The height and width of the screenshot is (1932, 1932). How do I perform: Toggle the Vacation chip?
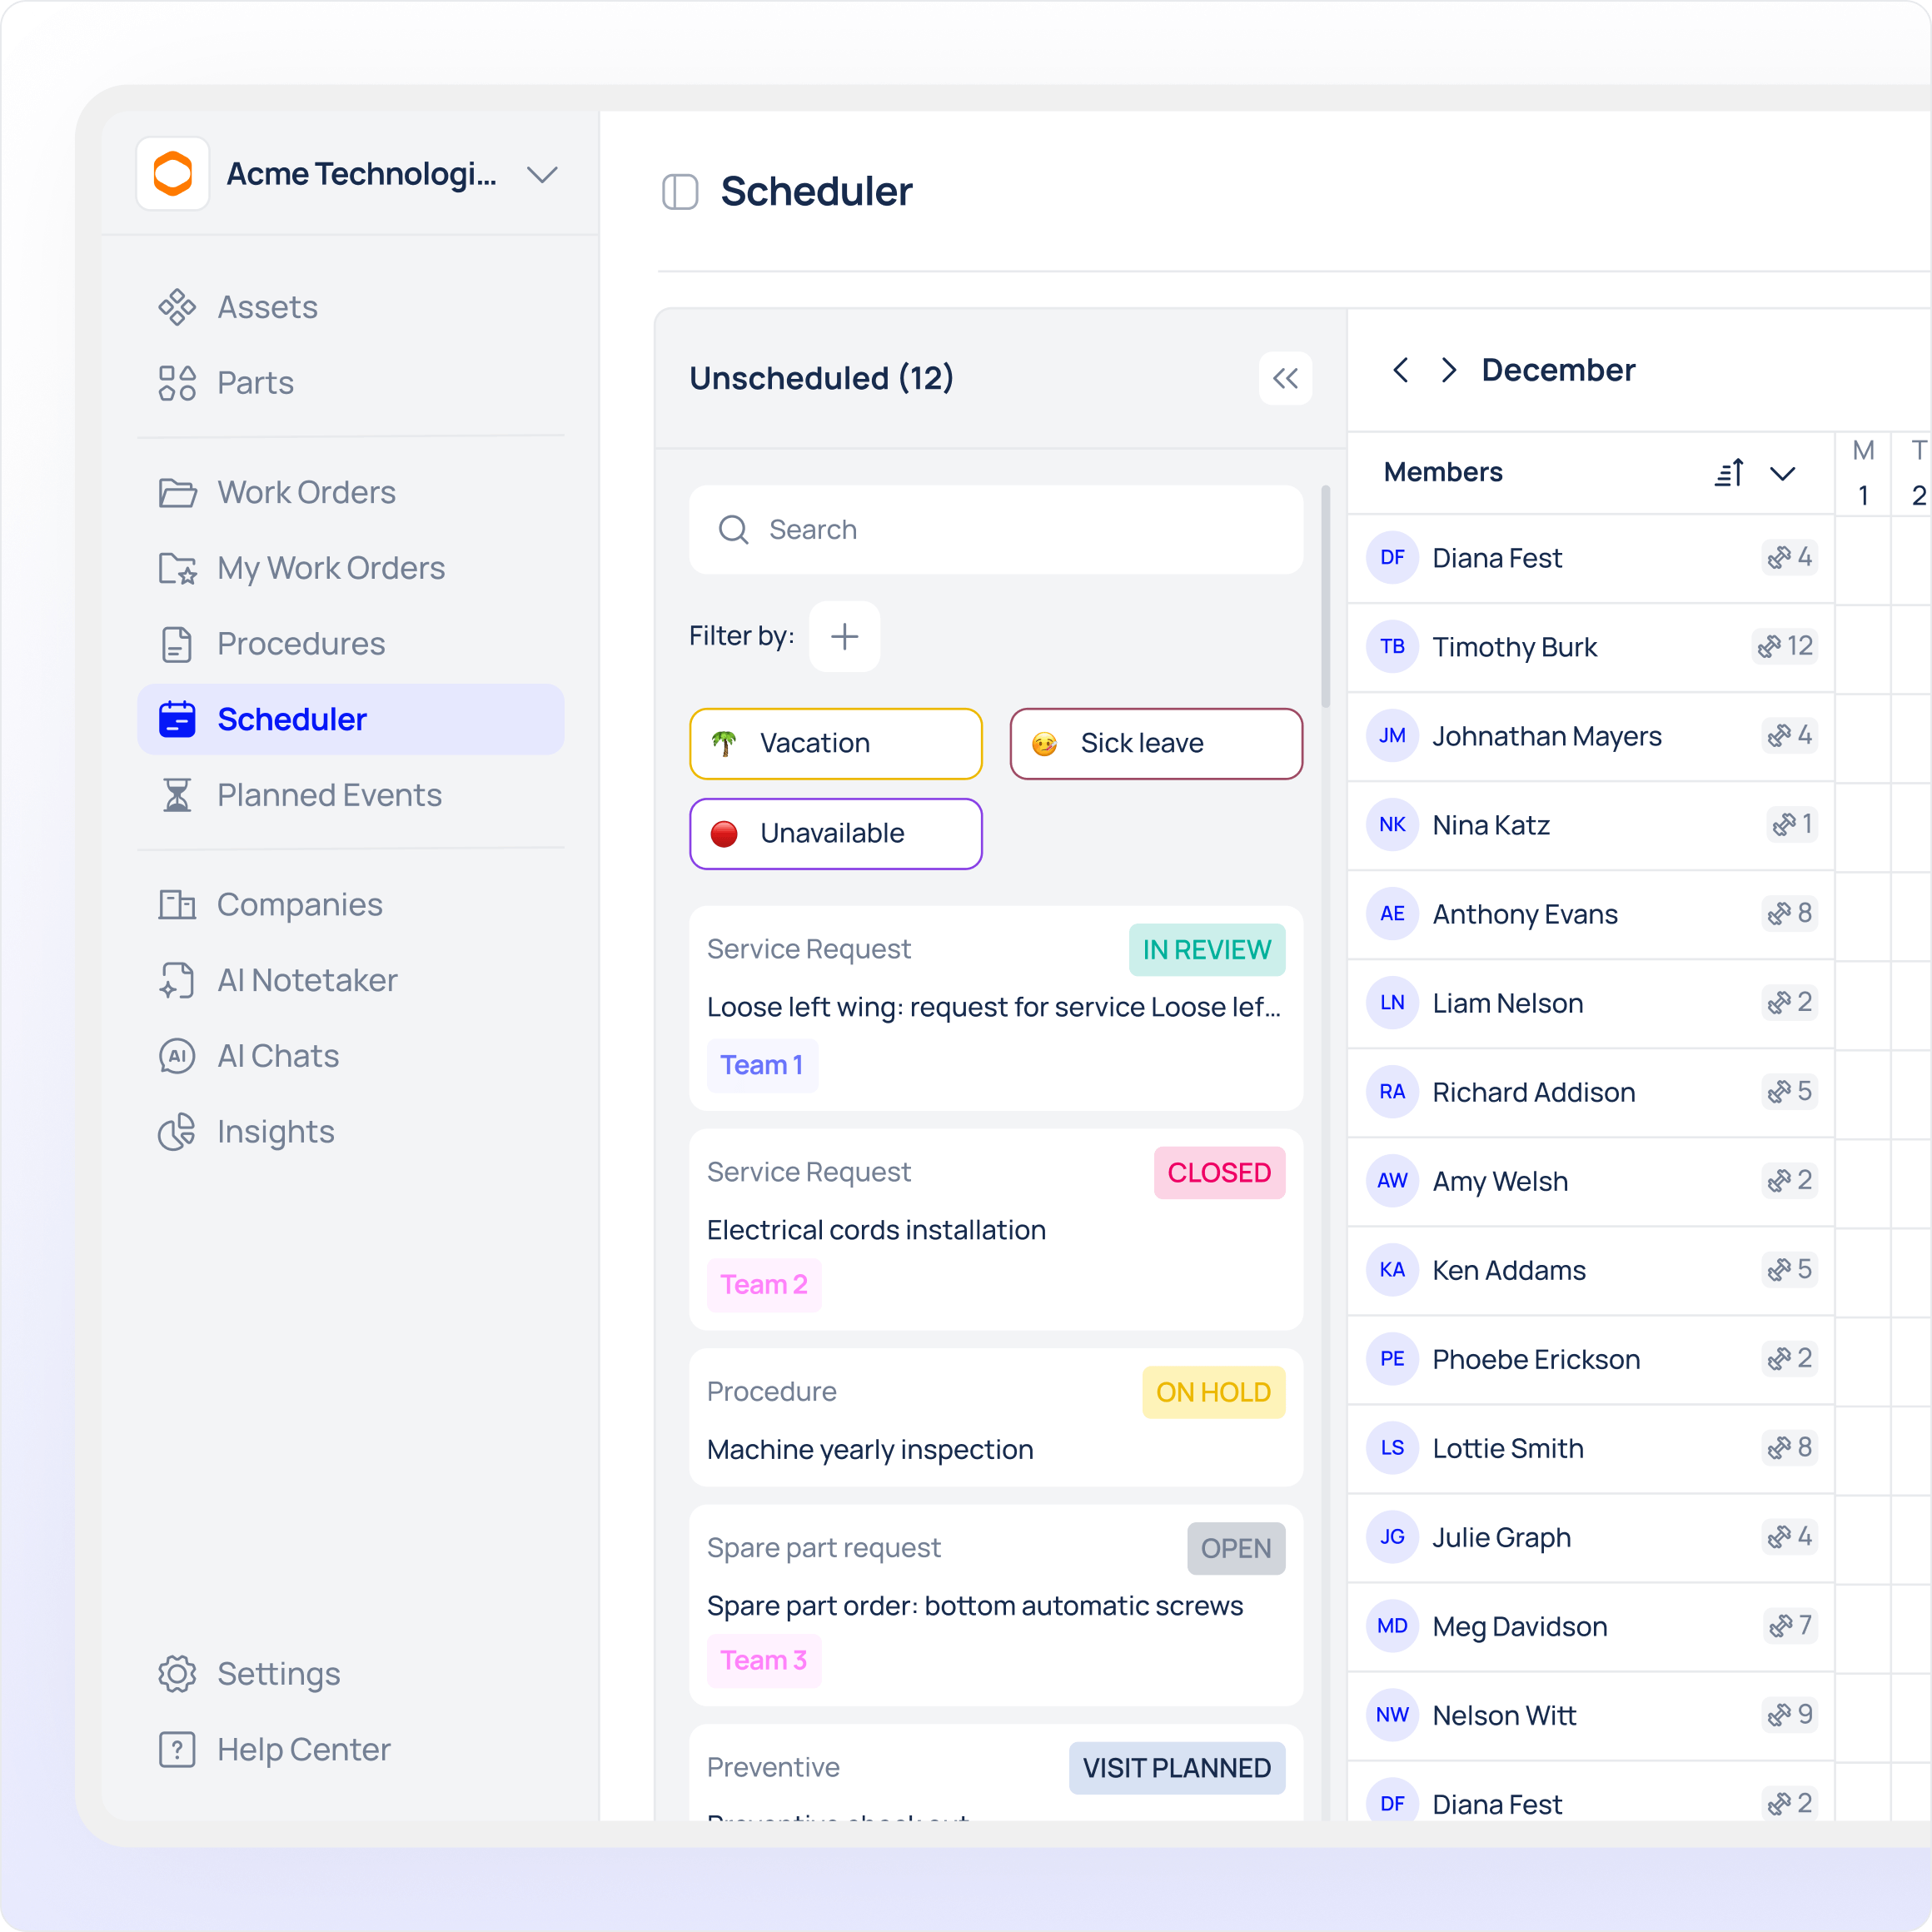835,743
